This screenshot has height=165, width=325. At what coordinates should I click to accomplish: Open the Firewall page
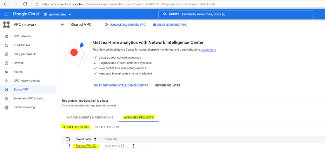coord(18,63)
